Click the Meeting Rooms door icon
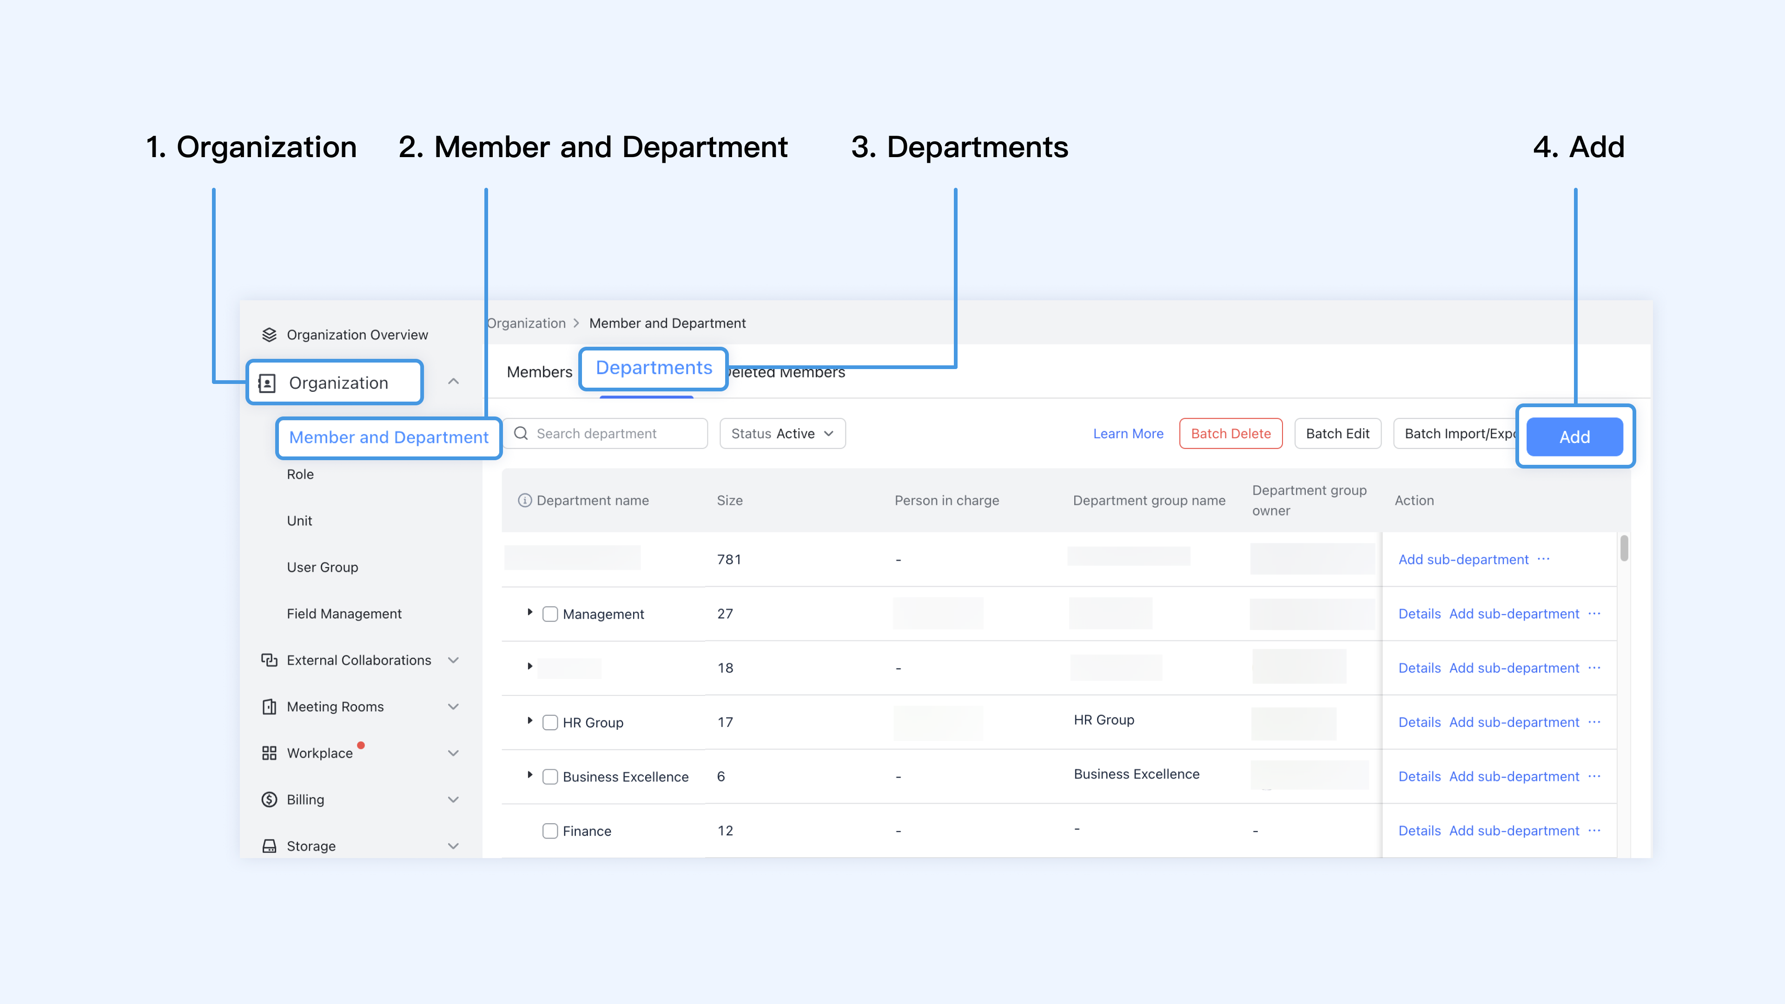This screenshot has width=1785, height=1004. click(269, 707)
